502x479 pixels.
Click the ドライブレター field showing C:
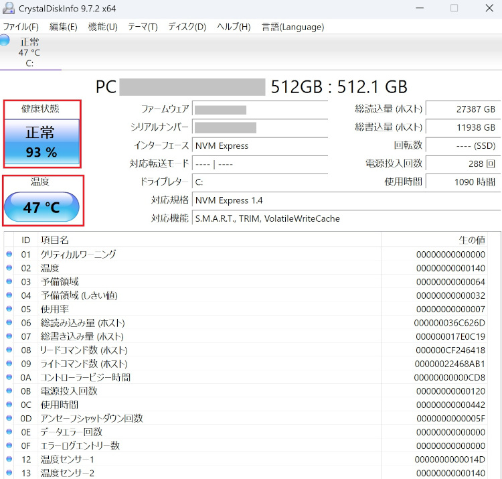pos(260,182)
